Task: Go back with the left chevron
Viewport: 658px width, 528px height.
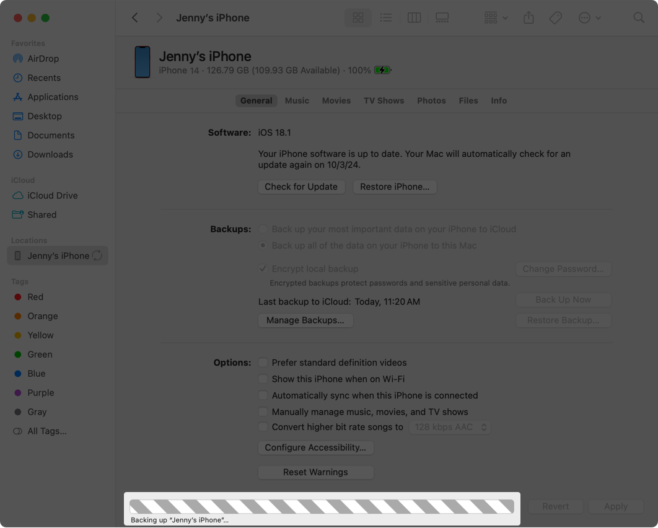Action: (x=135, y=18)
